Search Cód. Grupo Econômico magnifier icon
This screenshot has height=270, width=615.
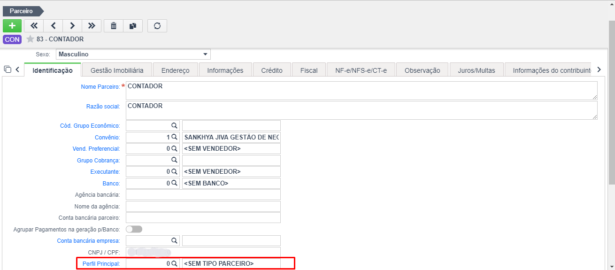174,126
